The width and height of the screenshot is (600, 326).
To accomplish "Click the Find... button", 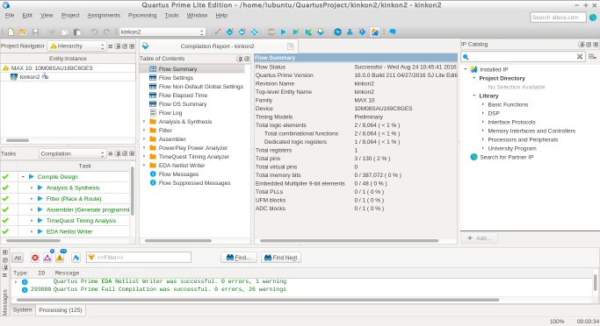I will [x=239, y=258].
